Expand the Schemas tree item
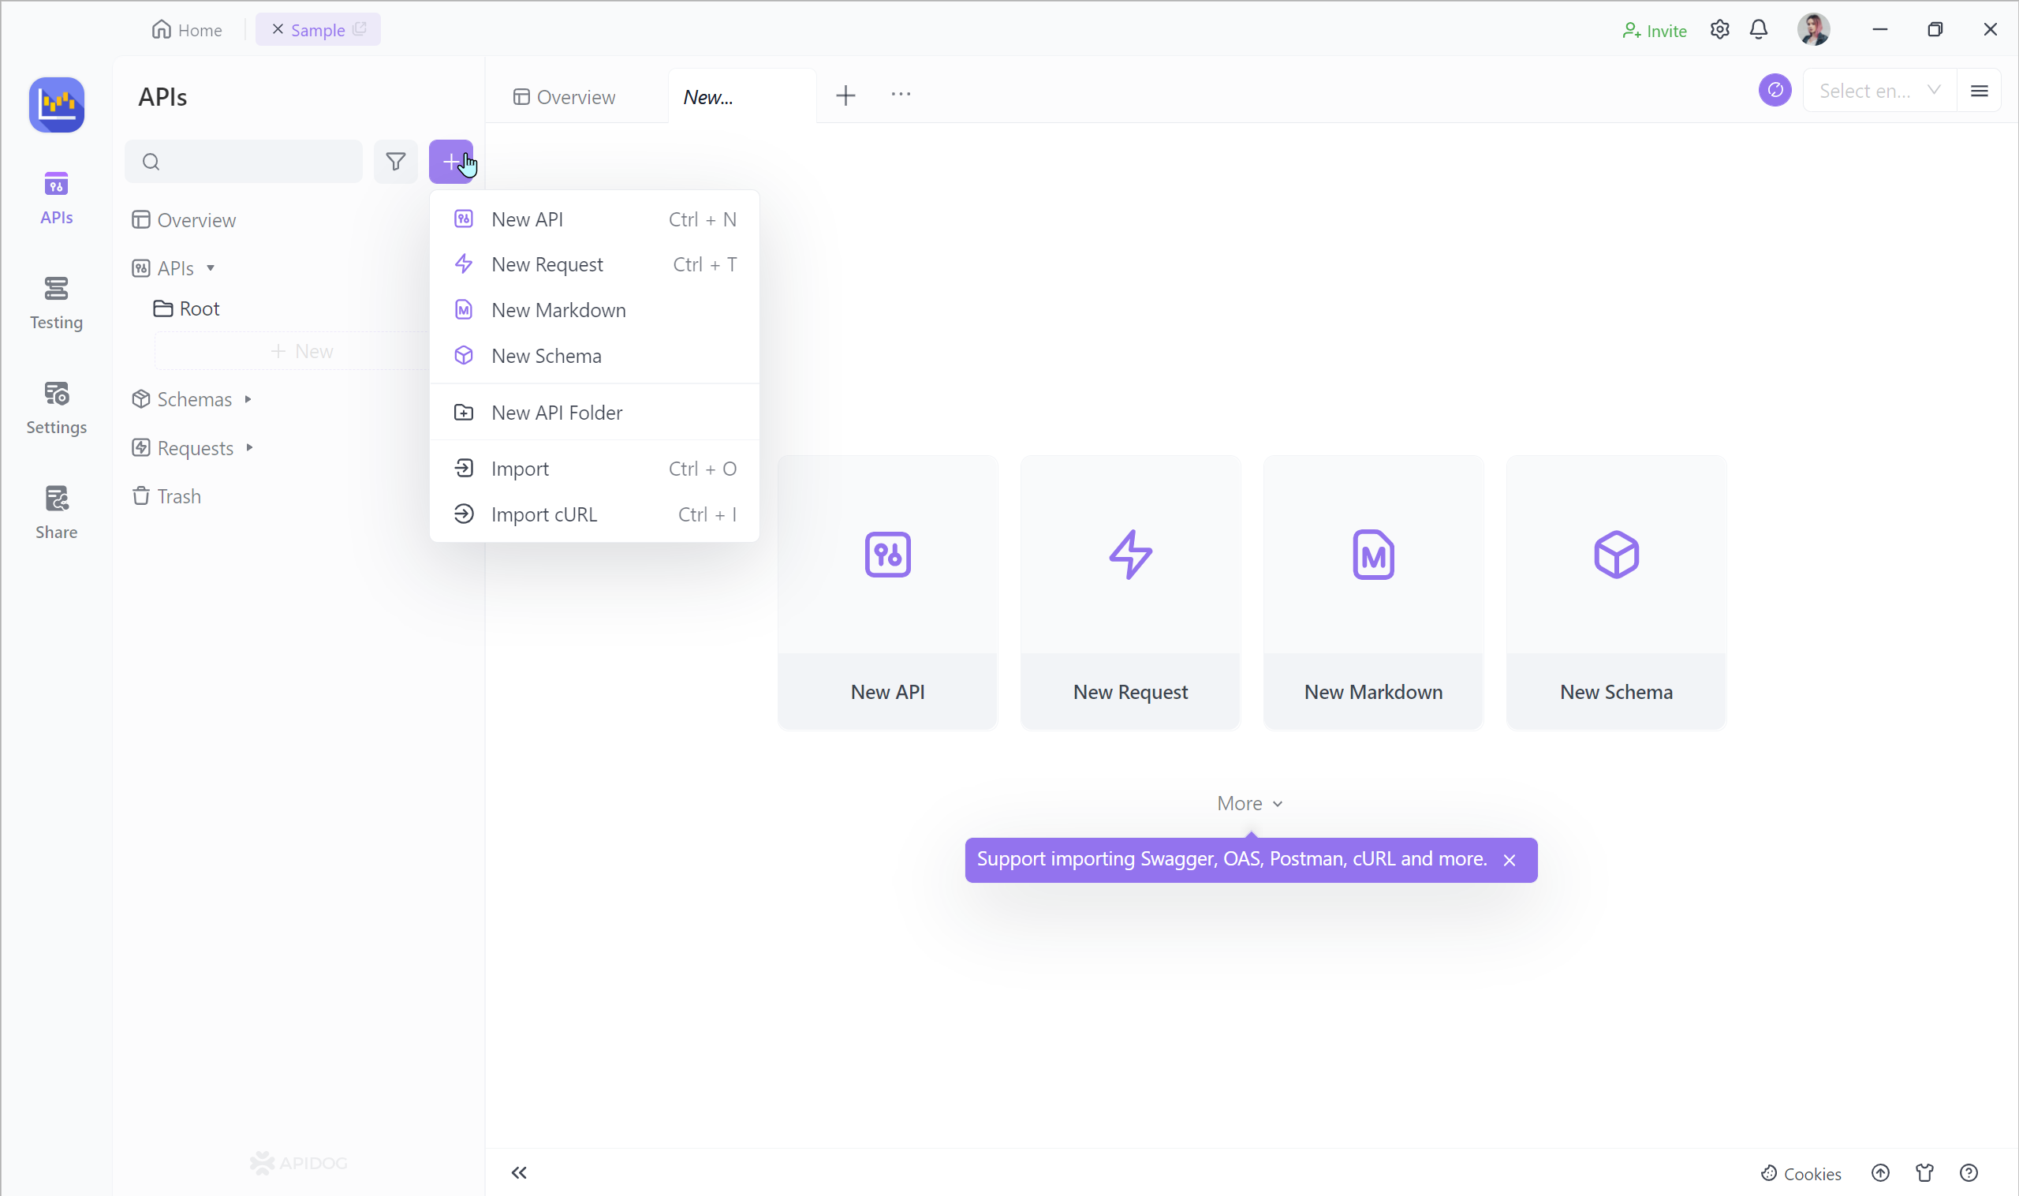The image size is (2019, 1196). (x=248, y=398)
